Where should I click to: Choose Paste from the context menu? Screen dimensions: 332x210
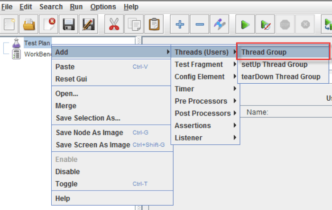click(x=111, y=67)
